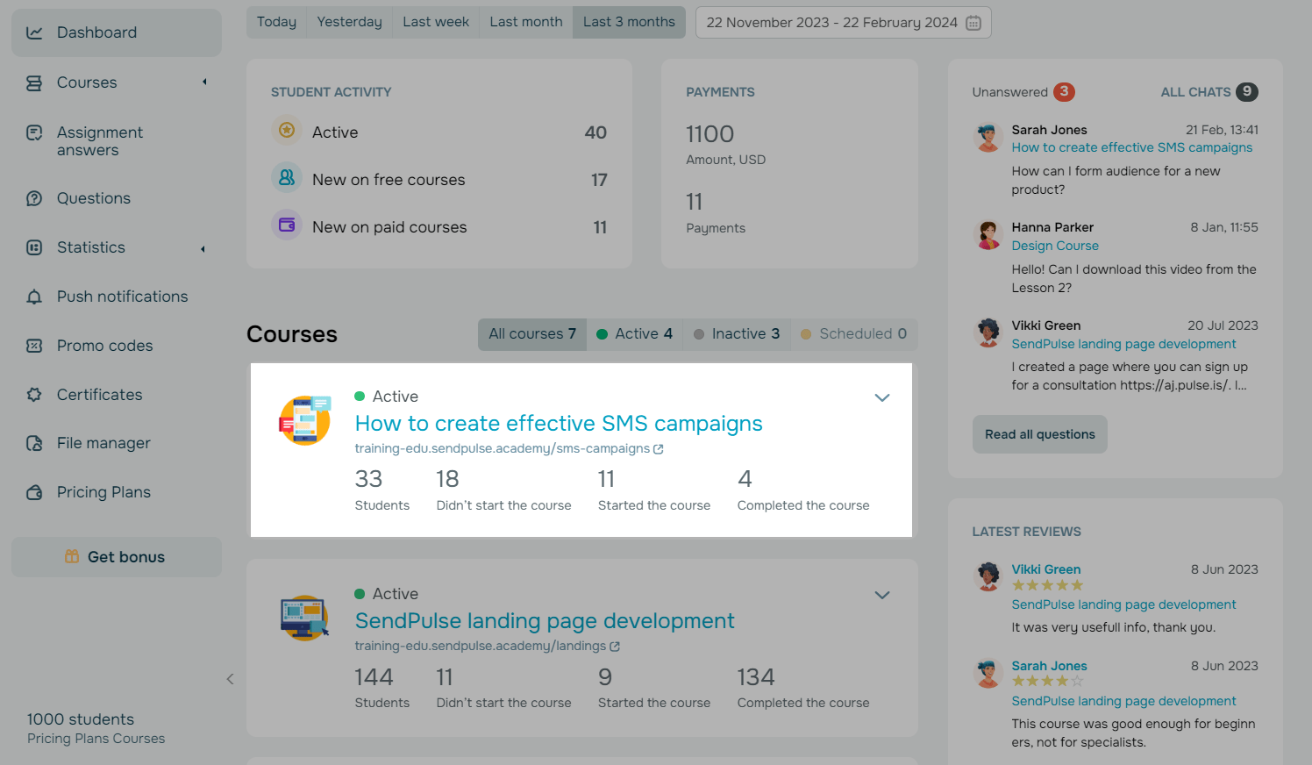Click the File manager icon
Screen dimensions: 1312x765
pos(34,443)
